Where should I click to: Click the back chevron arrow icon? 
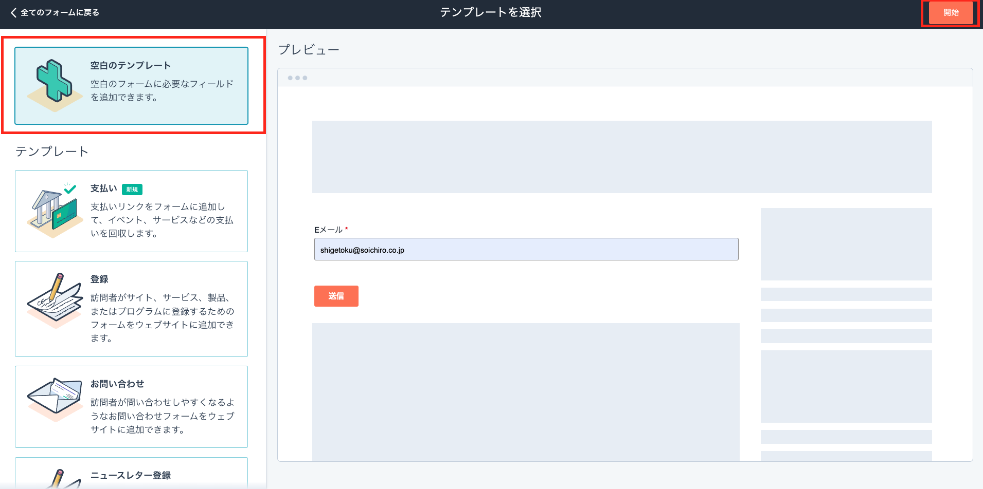point(13,12)
